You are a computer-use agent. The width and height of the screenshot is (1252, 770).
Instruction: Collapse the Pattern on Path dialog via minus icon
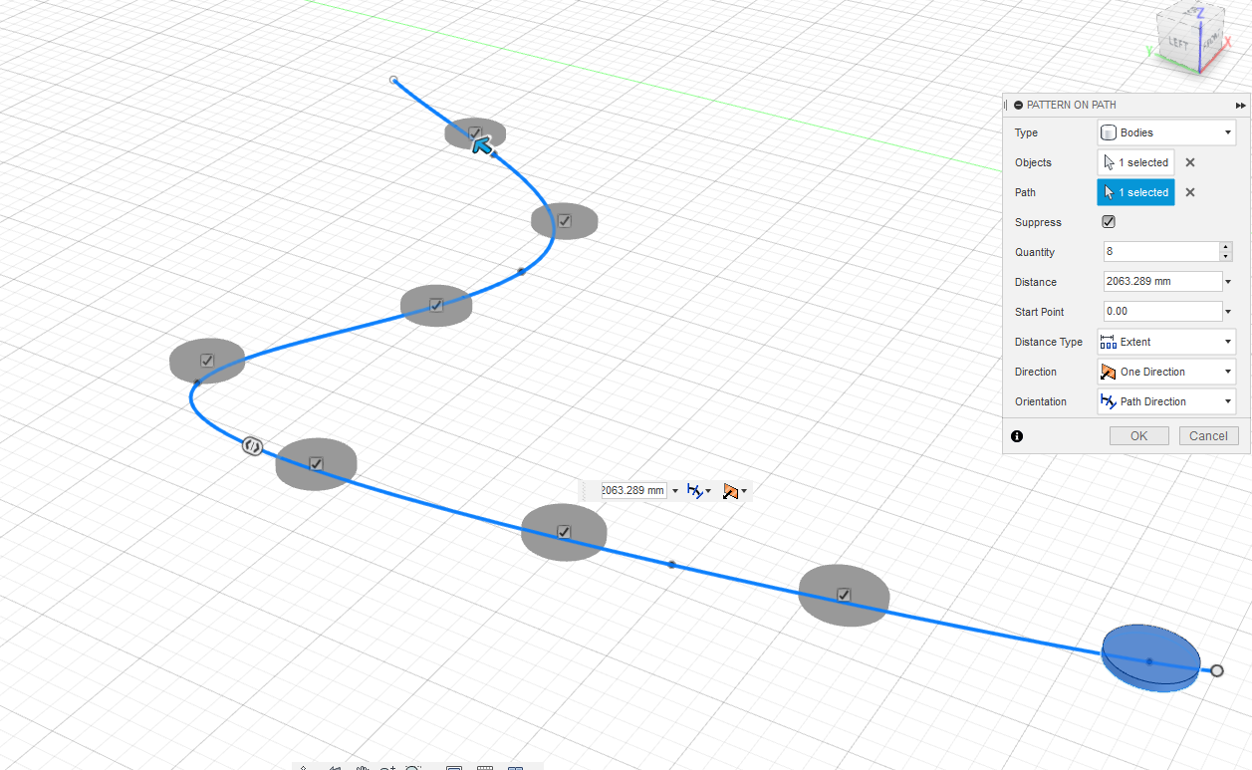1018,105
